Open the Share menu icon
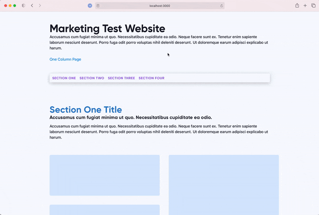The image size is (319, 215). pos(297,6)
